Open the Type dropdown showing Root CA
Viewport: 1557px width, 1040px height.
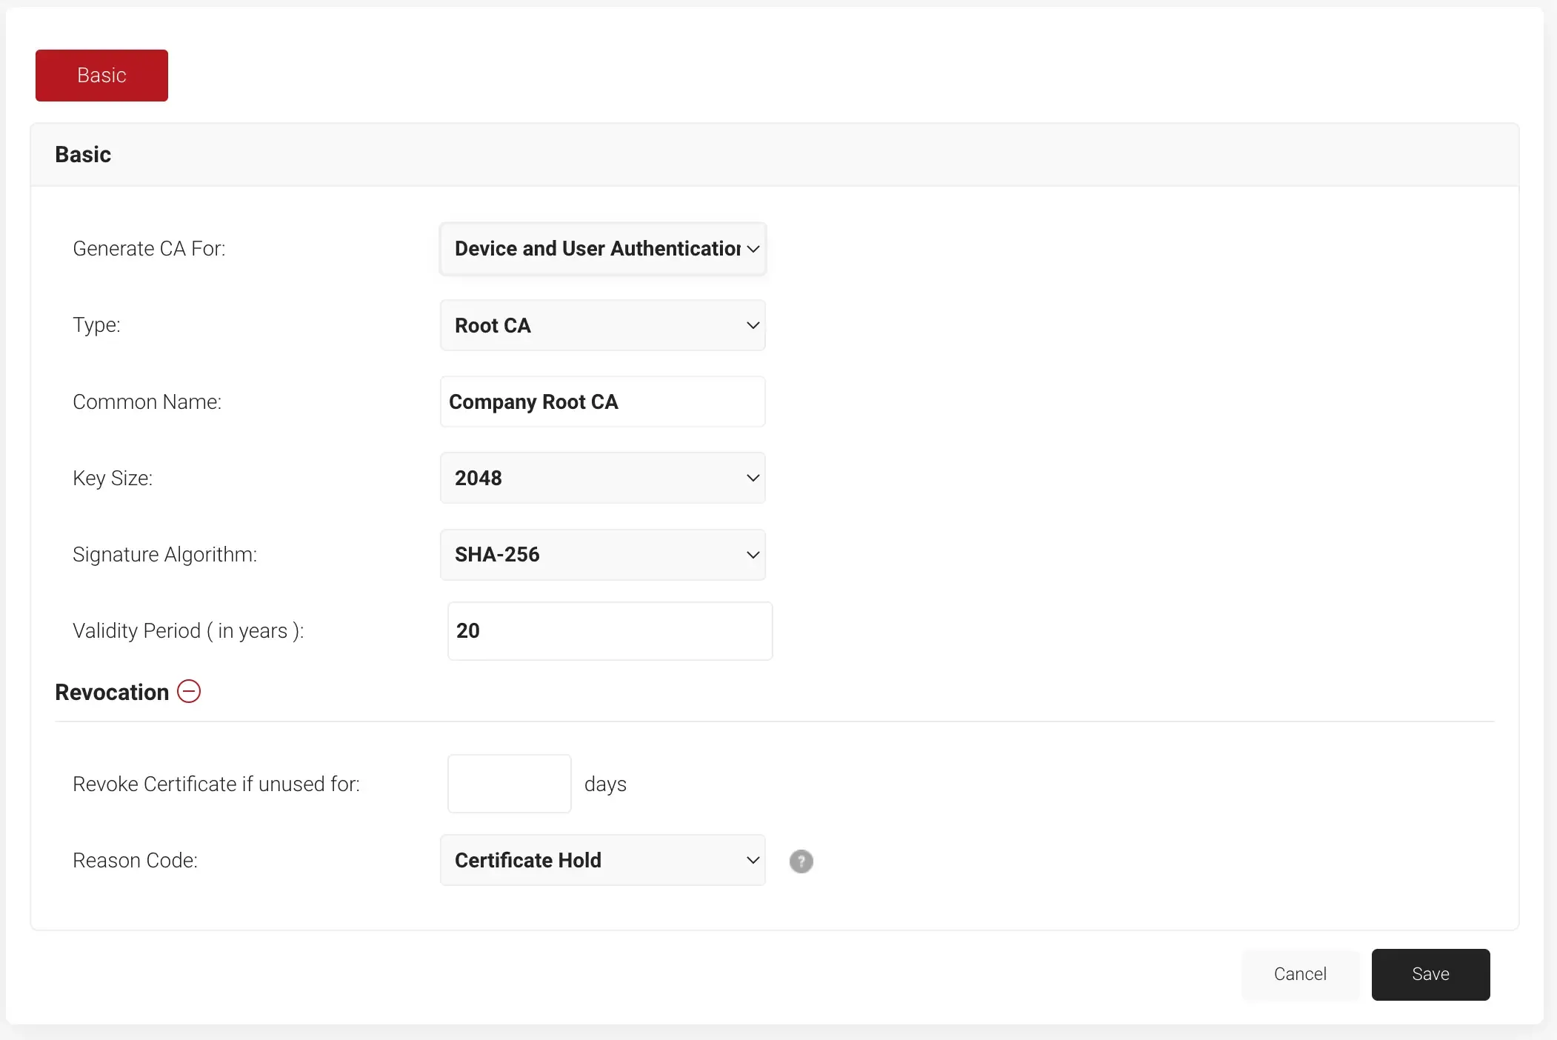tap(602, 325)
